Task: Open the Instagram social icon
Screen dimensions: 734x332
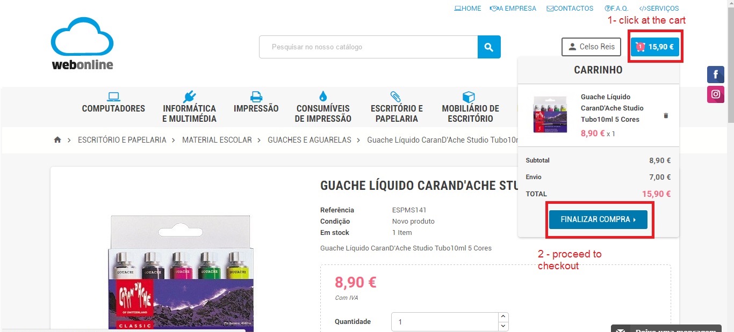Action: [716, 94]
